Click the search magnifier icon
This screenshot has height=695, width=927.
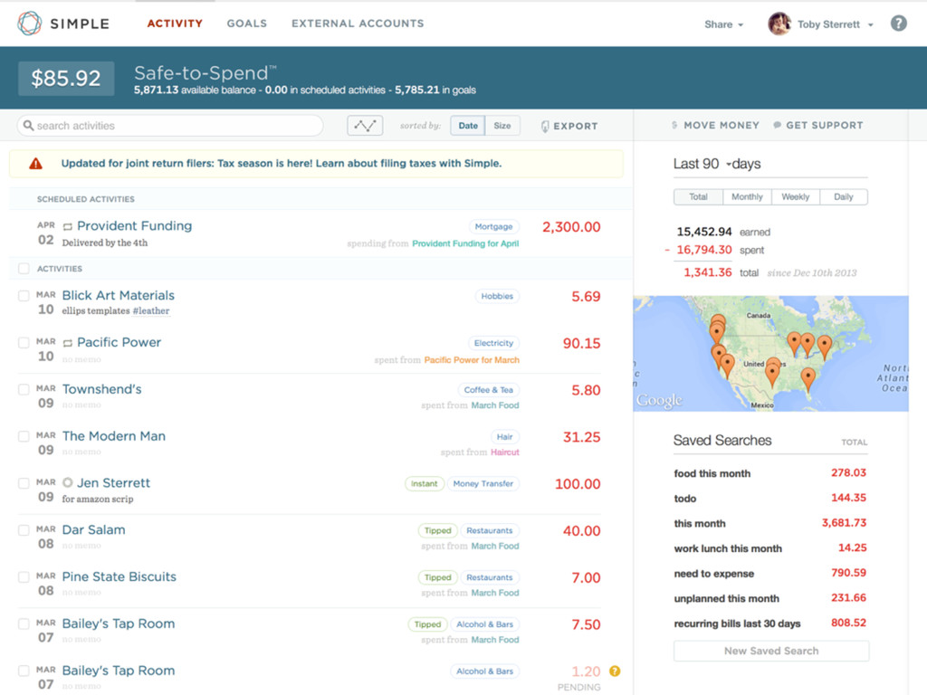(28, 125)
